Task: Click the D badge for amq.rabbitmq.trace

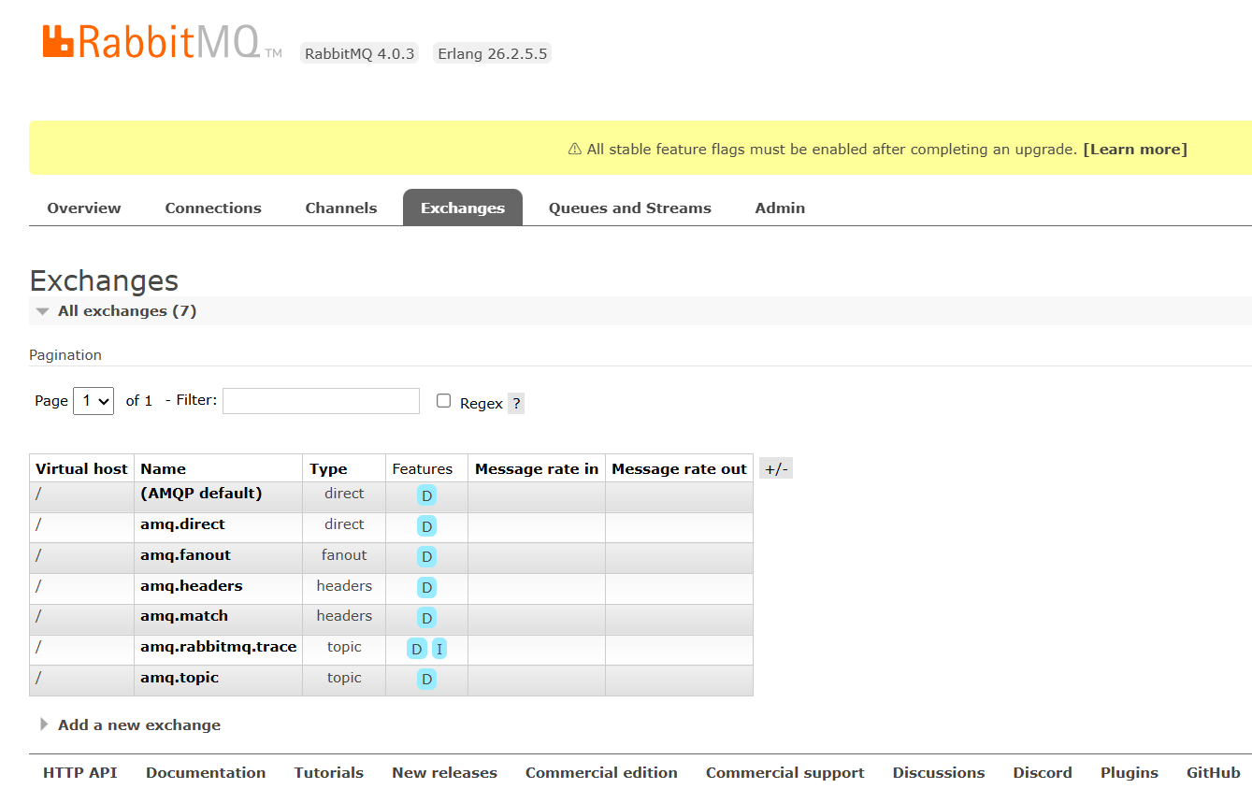Action: [x=417, y=649]
